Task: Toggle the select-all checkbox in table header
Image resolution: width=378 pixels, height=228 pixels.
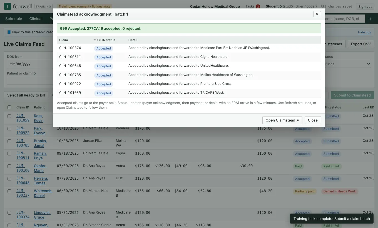Action: pyautogui.click(x=9, y=107)
